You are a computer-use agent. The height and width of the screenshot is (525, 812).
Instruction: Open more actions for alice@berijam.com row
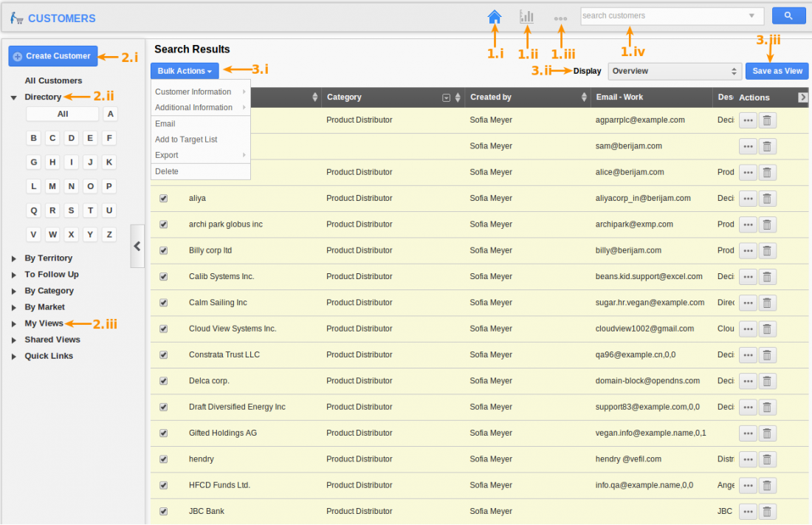[748, 173]
